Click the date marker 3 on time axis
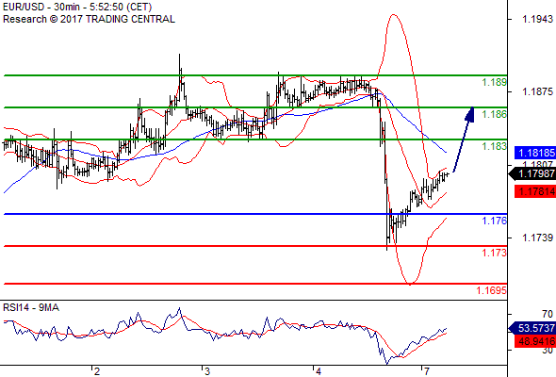The height and width of the screenshot is (377, 556). [x=207, y=371]
